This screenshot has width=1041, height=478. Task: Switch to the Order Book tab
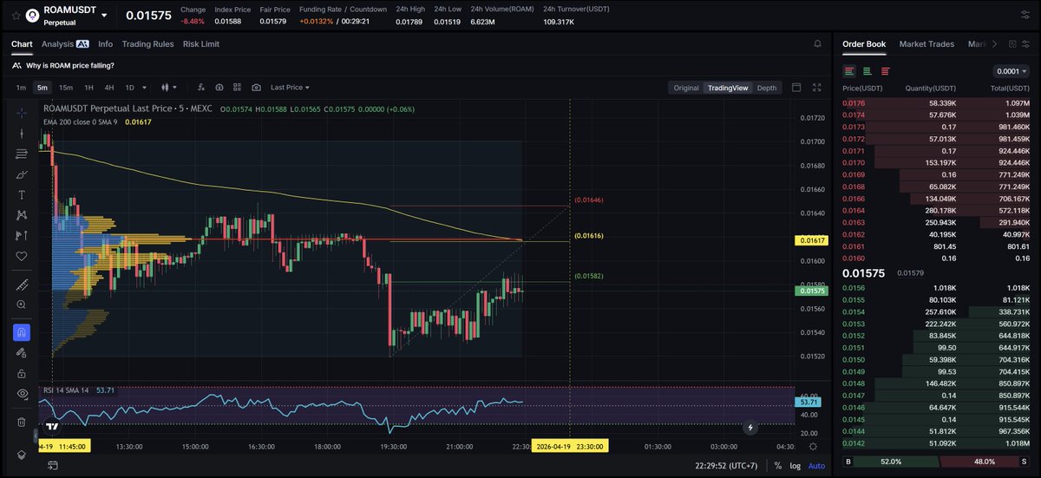[864, 43]
